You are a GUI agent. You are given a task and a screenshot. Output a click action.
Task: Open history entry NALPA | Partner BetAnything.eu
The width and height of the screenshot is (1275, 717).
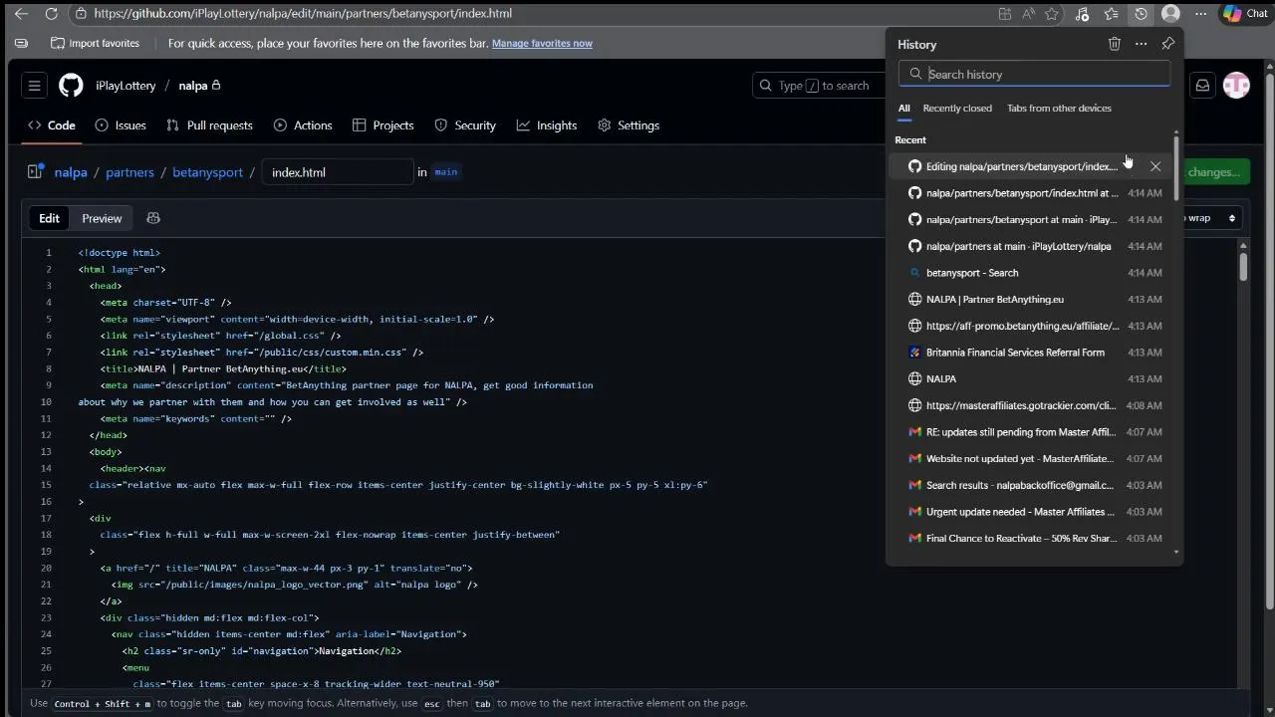coord(1032,299)
